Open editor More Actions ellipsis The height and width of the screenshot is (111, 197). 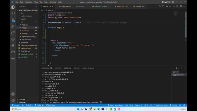pos(184,6)
